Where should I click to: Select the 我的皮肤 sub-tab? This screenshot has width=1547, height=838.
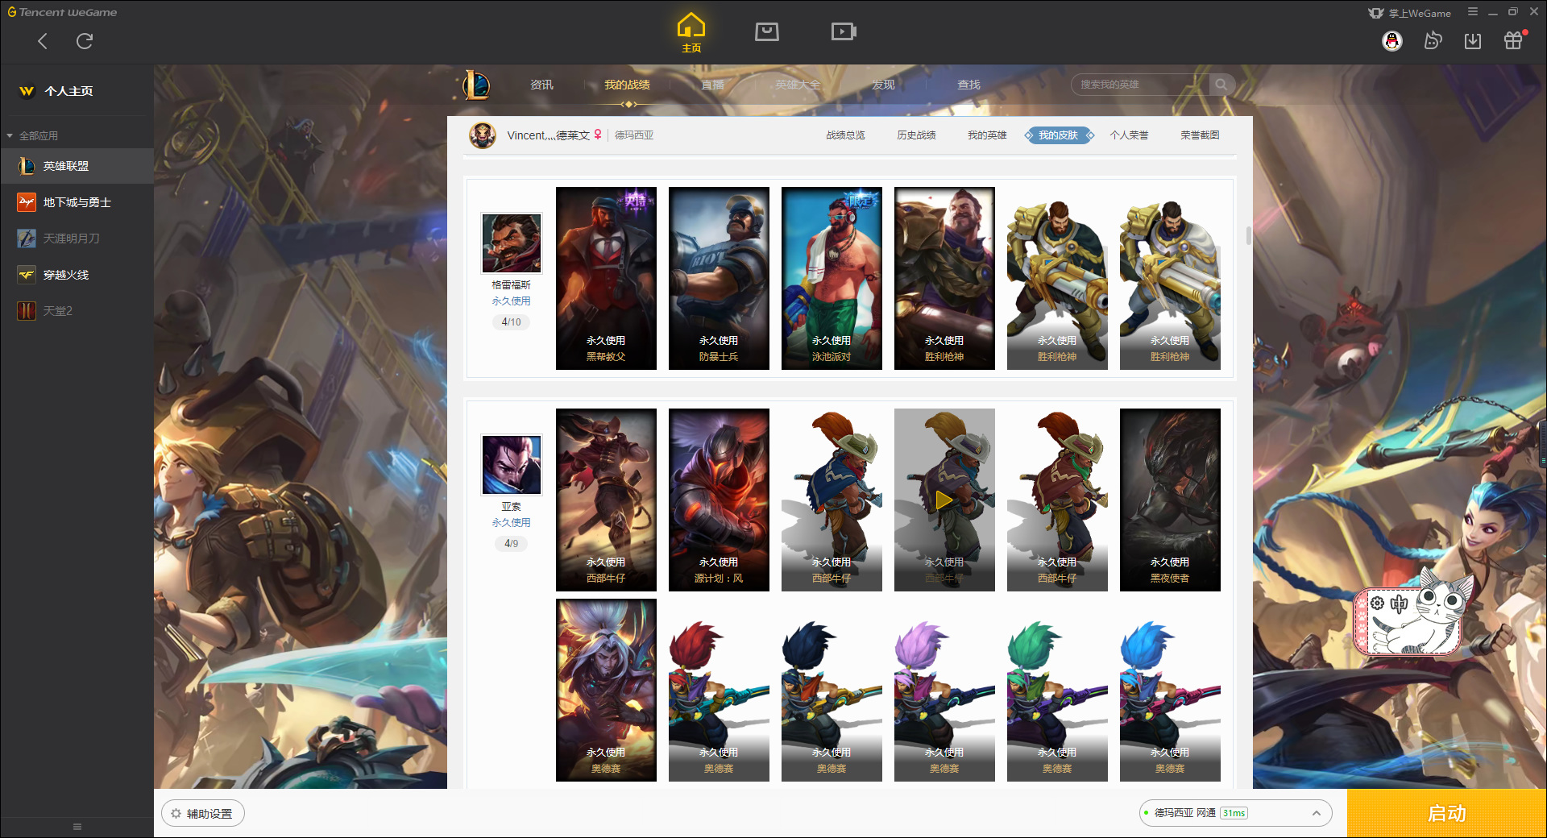tap(1059, 135)
